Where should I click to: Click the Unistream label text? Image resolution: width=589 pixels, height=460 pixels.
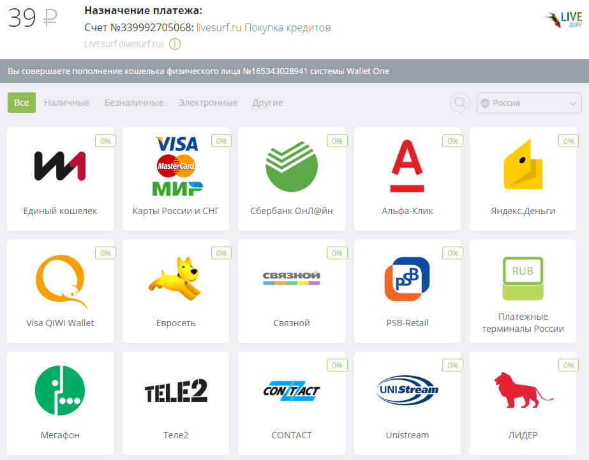(x=407, y=435)
